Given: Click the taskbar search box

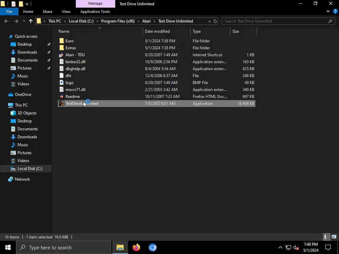Looking at the screenshot, I should click(64, 247).
